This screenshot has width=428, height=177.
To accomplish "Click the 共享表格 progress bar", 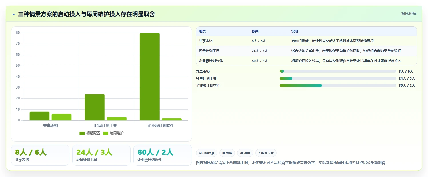I will coord(338,71).
